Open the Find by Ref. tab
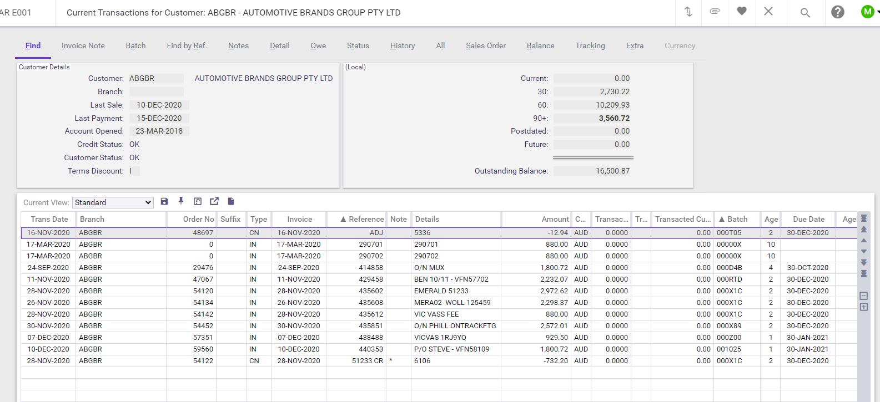This screenshot has width=880, height=402. click(x=187, y=45)
